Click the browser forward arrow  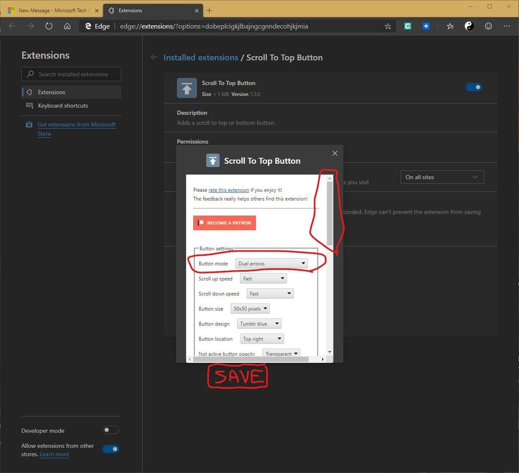point(31,26)
